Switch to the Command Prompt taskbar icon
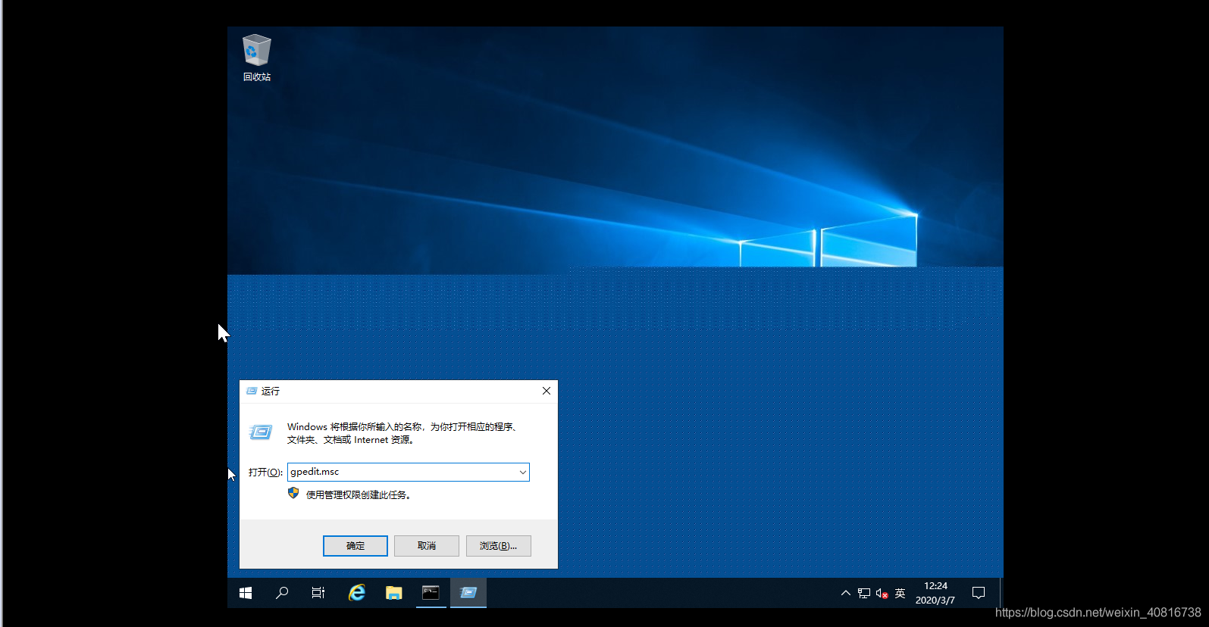 431,593
